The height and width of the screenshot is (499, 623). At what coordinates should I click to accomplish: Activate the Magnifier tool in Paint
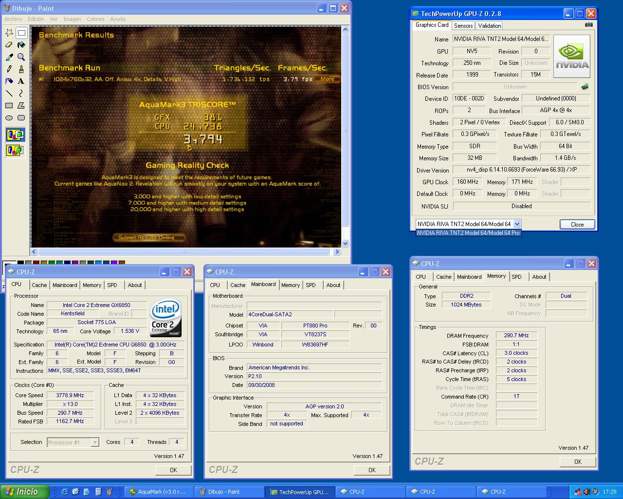21,57
